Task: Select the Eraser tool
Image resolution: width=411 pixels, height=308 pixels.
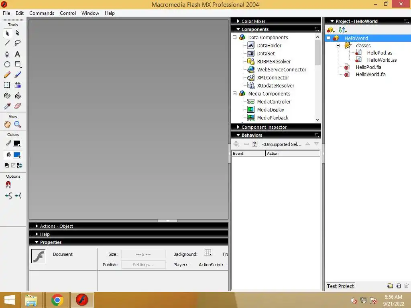Action: [x=18, y=106]
